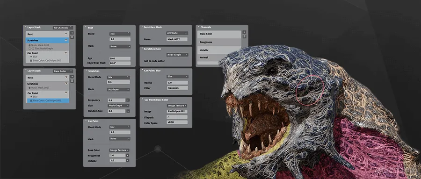Image resolution: width=421 pixels, height=179 pixels.
Task: Click square button beside Car Paint Roughness
Action: (x=127, y=155)
